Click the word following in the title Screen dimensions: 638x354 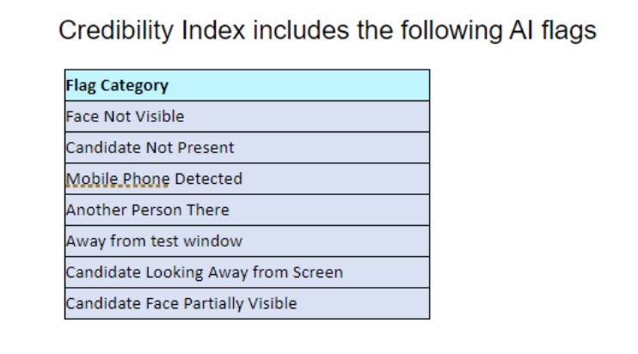tap(451, 31)
